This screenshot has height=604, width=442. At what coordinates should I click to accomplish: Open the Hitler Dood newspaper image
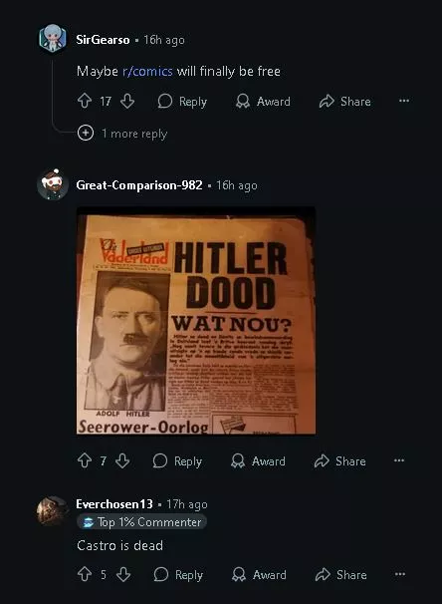[x=196, y=321]
